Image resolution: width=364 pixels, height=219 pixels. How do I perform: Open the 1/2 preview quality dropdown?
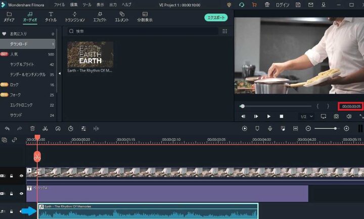tap(306, 117)
